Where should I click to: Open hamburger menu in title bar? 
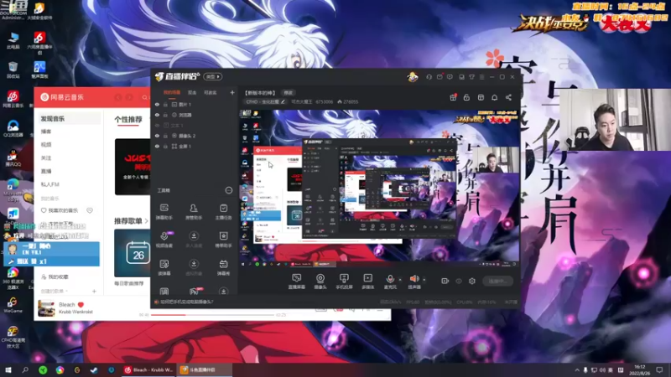click(481, 77)
